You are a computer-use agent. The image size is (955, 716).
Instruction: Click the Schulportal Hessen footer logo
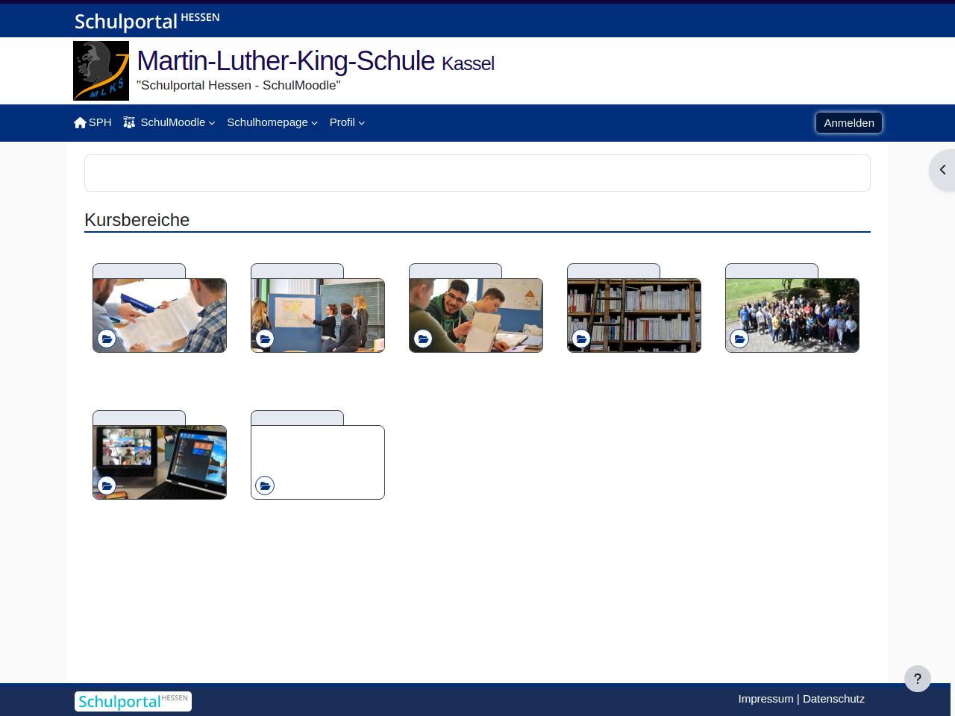[133, 701]
